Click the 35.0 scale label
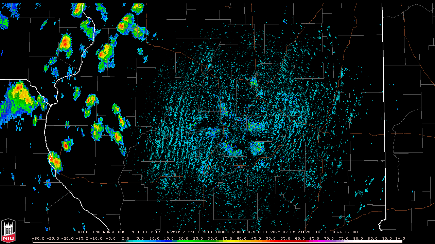This screenshot has height=244, width=435. (227, 238)
